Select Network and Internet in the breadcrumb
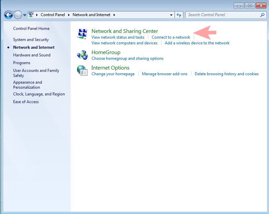Image resolution: width=269 pixels, height=214 pixels. point(92,15)
